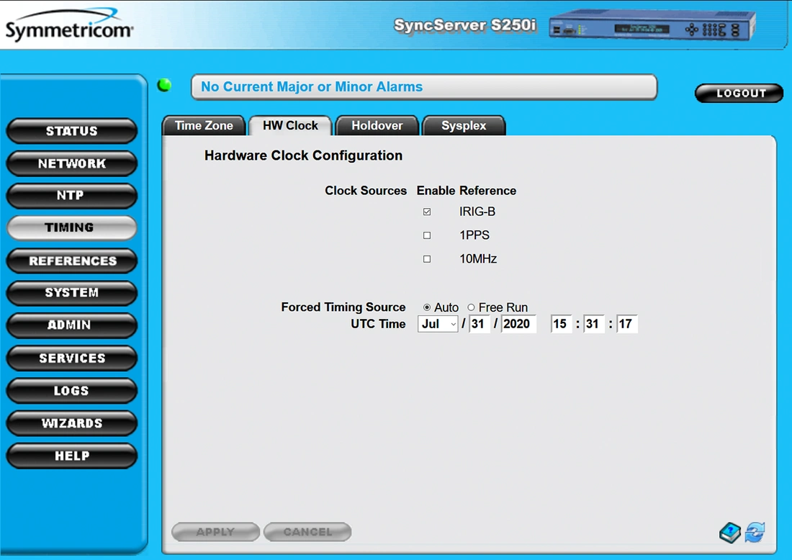Uncheck the IRIG-B clock source

point(427,212)
